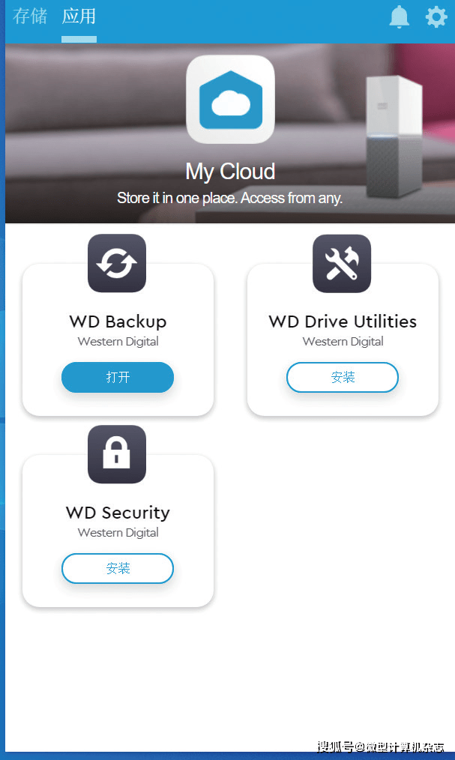455x760 pixels.
Task: Open settings via the gear icon
Action: tap(436, 17)
